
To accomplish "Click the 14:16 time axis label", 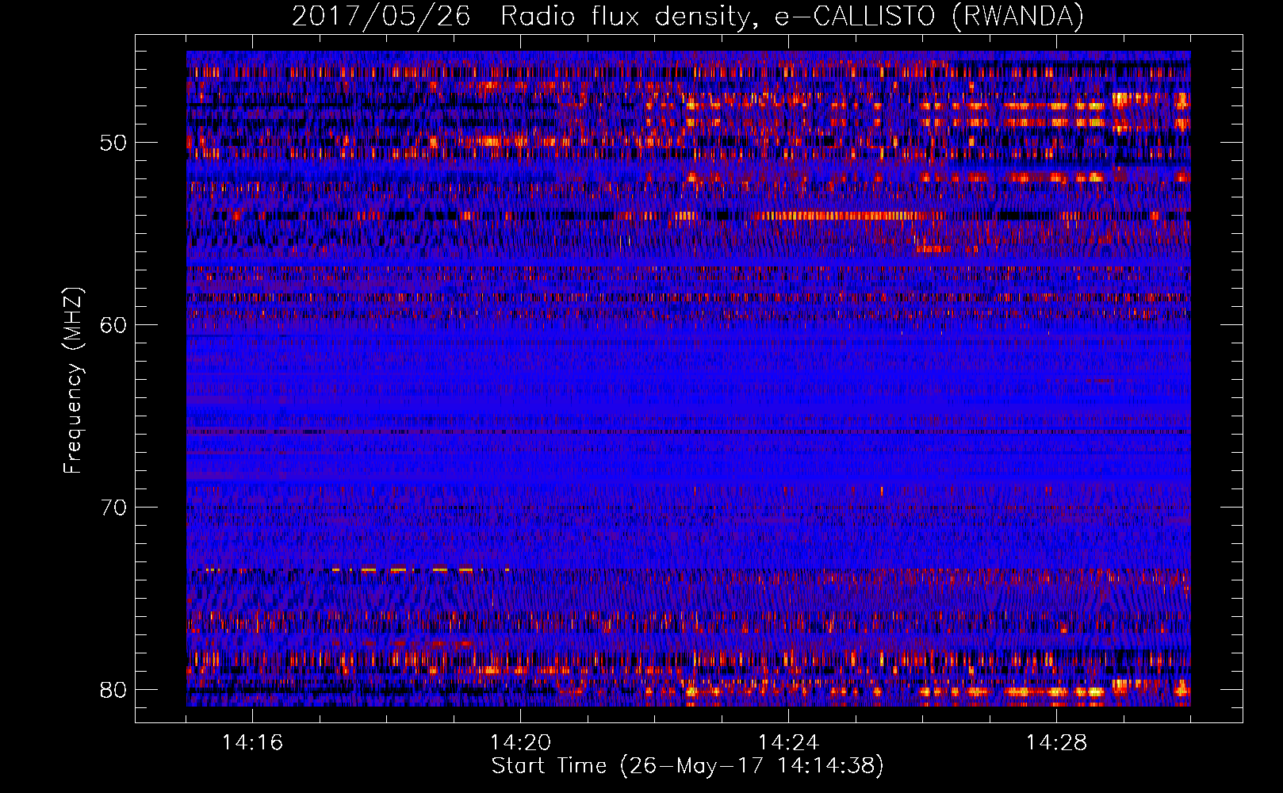I will 252,743.
